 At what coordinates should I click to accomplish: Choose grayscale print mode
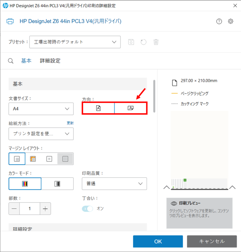(x=58, y=184)
